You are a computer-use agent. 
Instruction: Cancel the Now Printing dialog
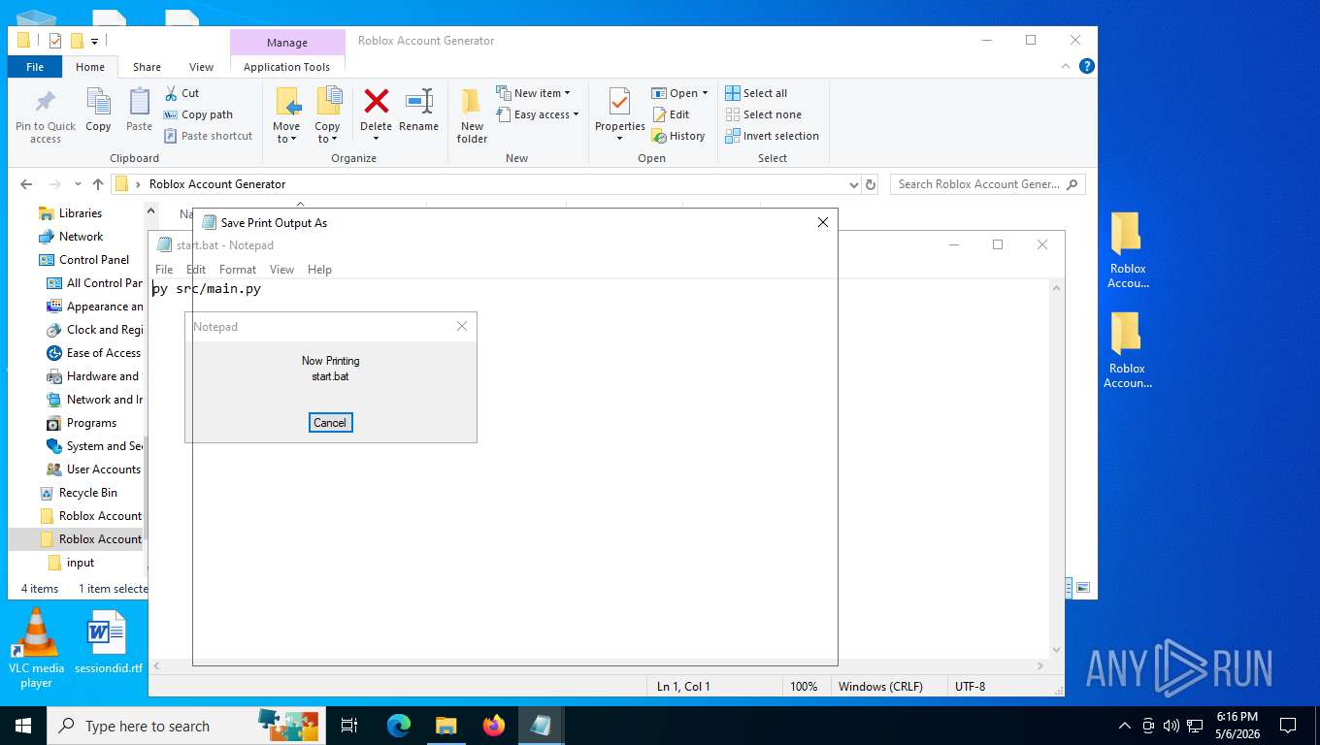[330, 422]
